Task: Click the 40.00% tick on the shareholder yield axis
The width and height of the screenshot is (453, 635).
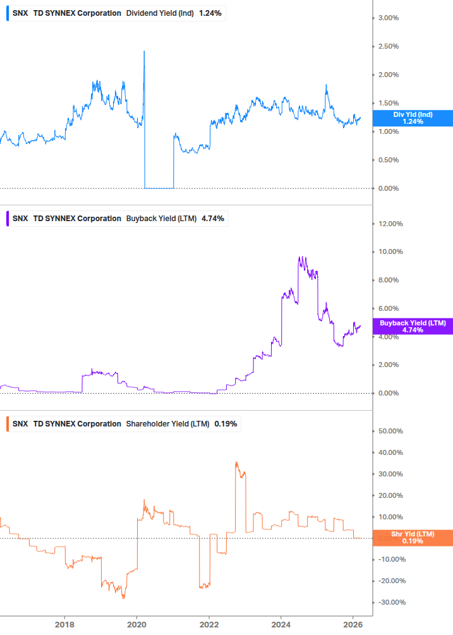Action: coord(390,453)
